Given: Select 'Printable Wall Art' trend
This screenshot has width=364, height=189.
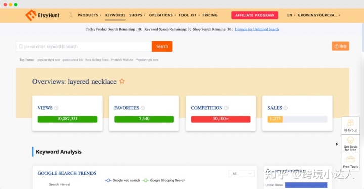Looking at the screenshot, I should click(122, 60).
